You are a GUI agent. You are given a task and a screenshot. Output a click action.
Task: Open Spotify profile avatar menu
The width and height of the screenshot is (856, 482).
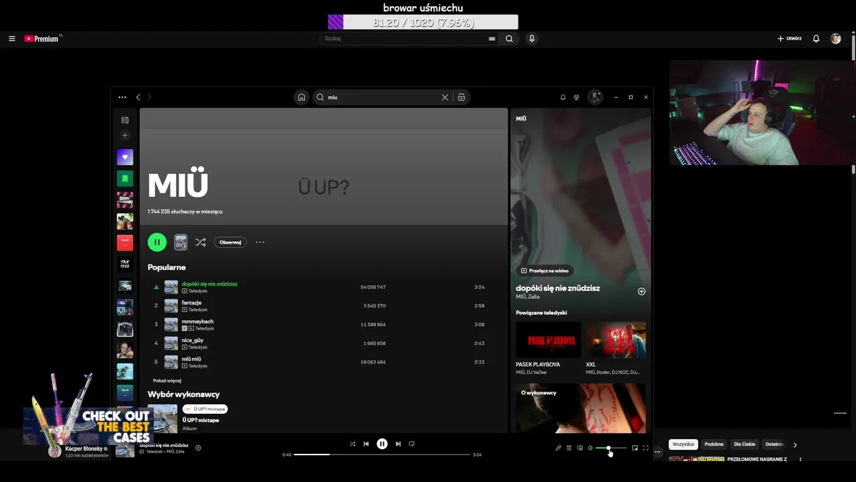coord(595,97)
